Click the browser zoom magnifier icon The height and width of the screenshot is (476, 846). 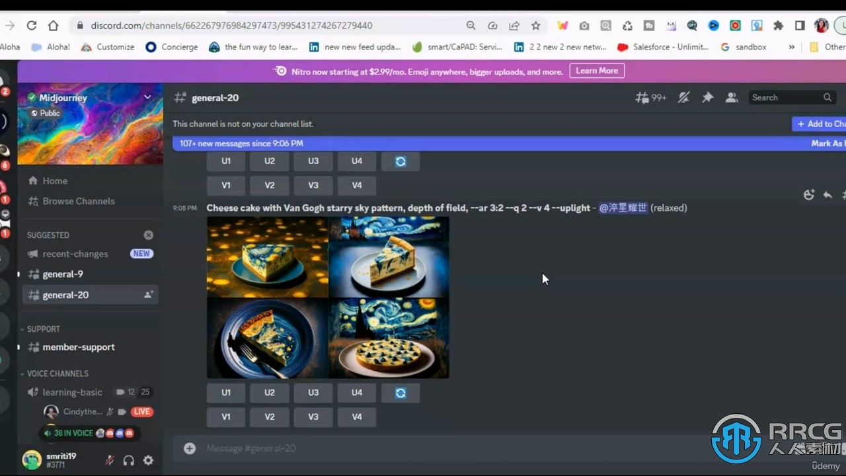point(471,25)
